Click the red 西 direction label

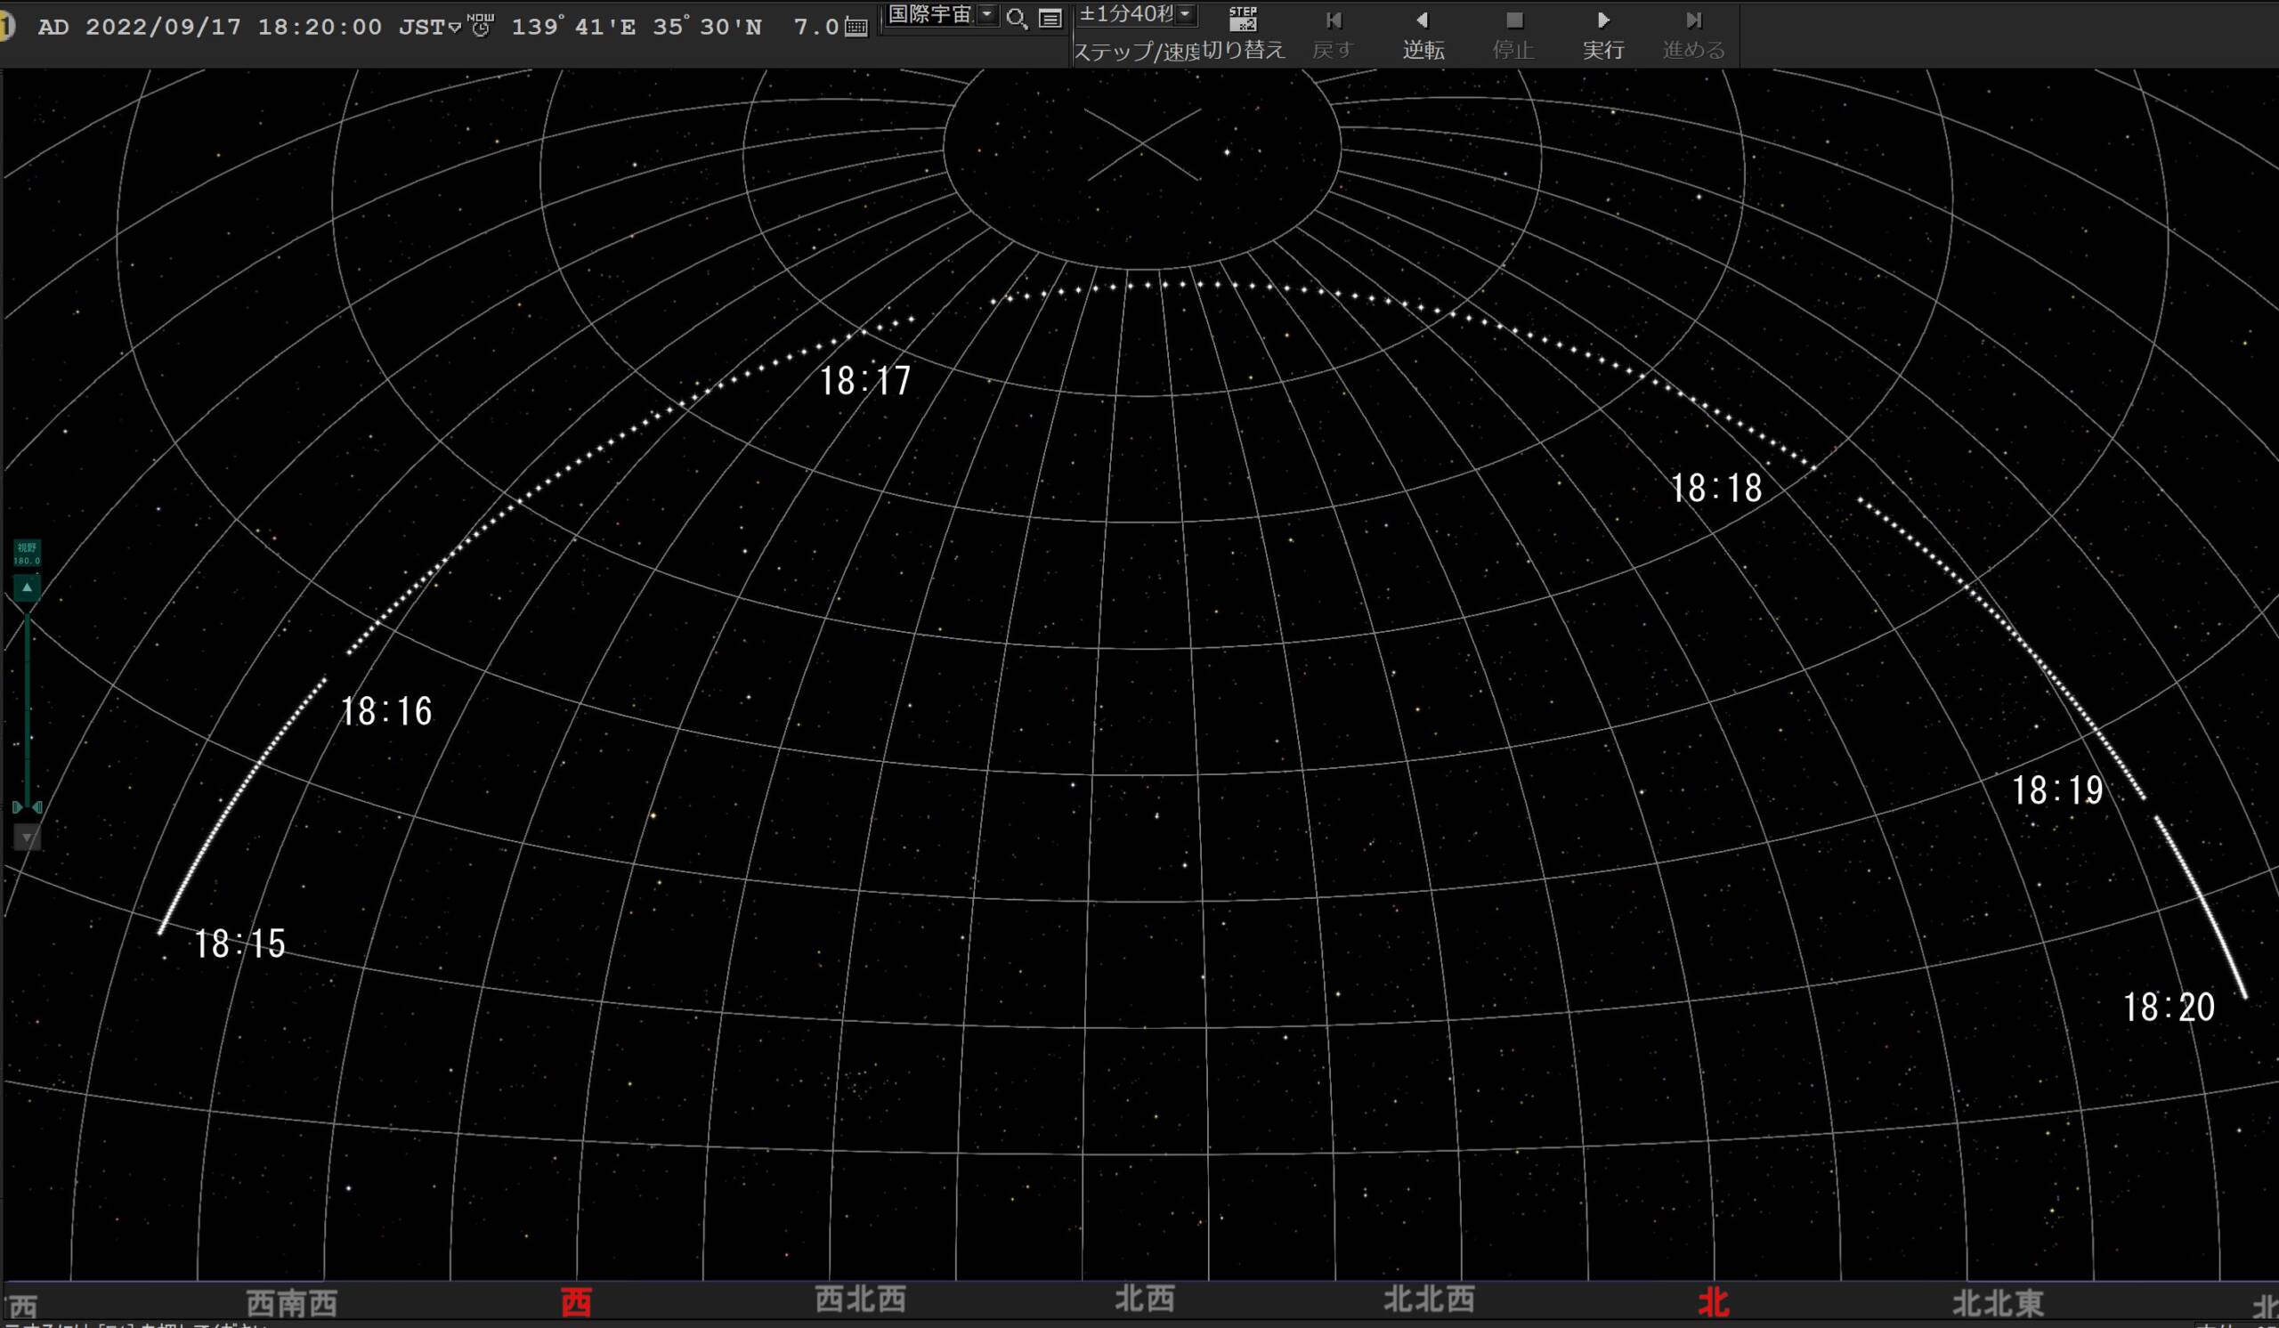click(x=576, y=1303)
